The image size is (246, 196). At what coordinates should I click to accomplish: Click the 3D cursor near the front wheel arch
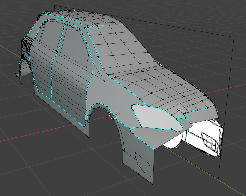[x=113, y=115]
